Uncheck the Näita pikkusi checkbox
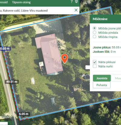The image size is (121, 125). (x=95, y=62)
